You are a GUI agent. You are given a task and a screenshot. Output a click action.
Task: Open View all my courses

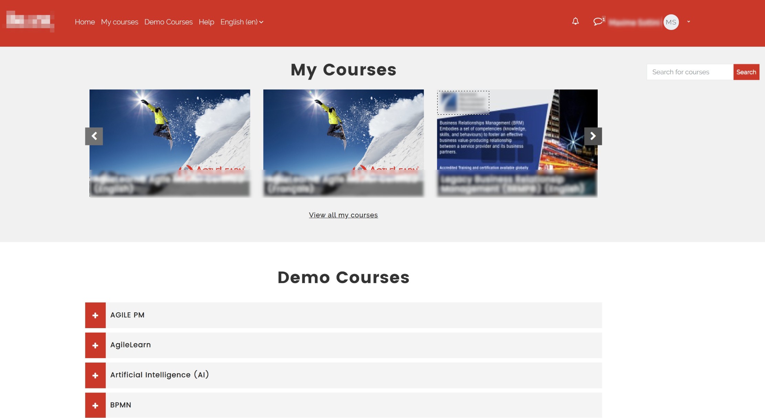coord(343,215)
